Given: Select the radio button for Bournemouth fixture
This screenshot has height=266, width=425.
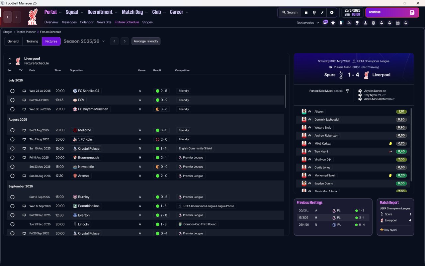Looking at the screenshot, I should click(12, 158).
